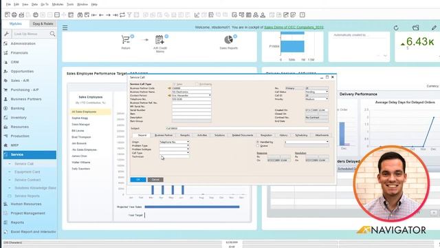
Task: Select the Handled by radio button
Action: click(258, 143)
